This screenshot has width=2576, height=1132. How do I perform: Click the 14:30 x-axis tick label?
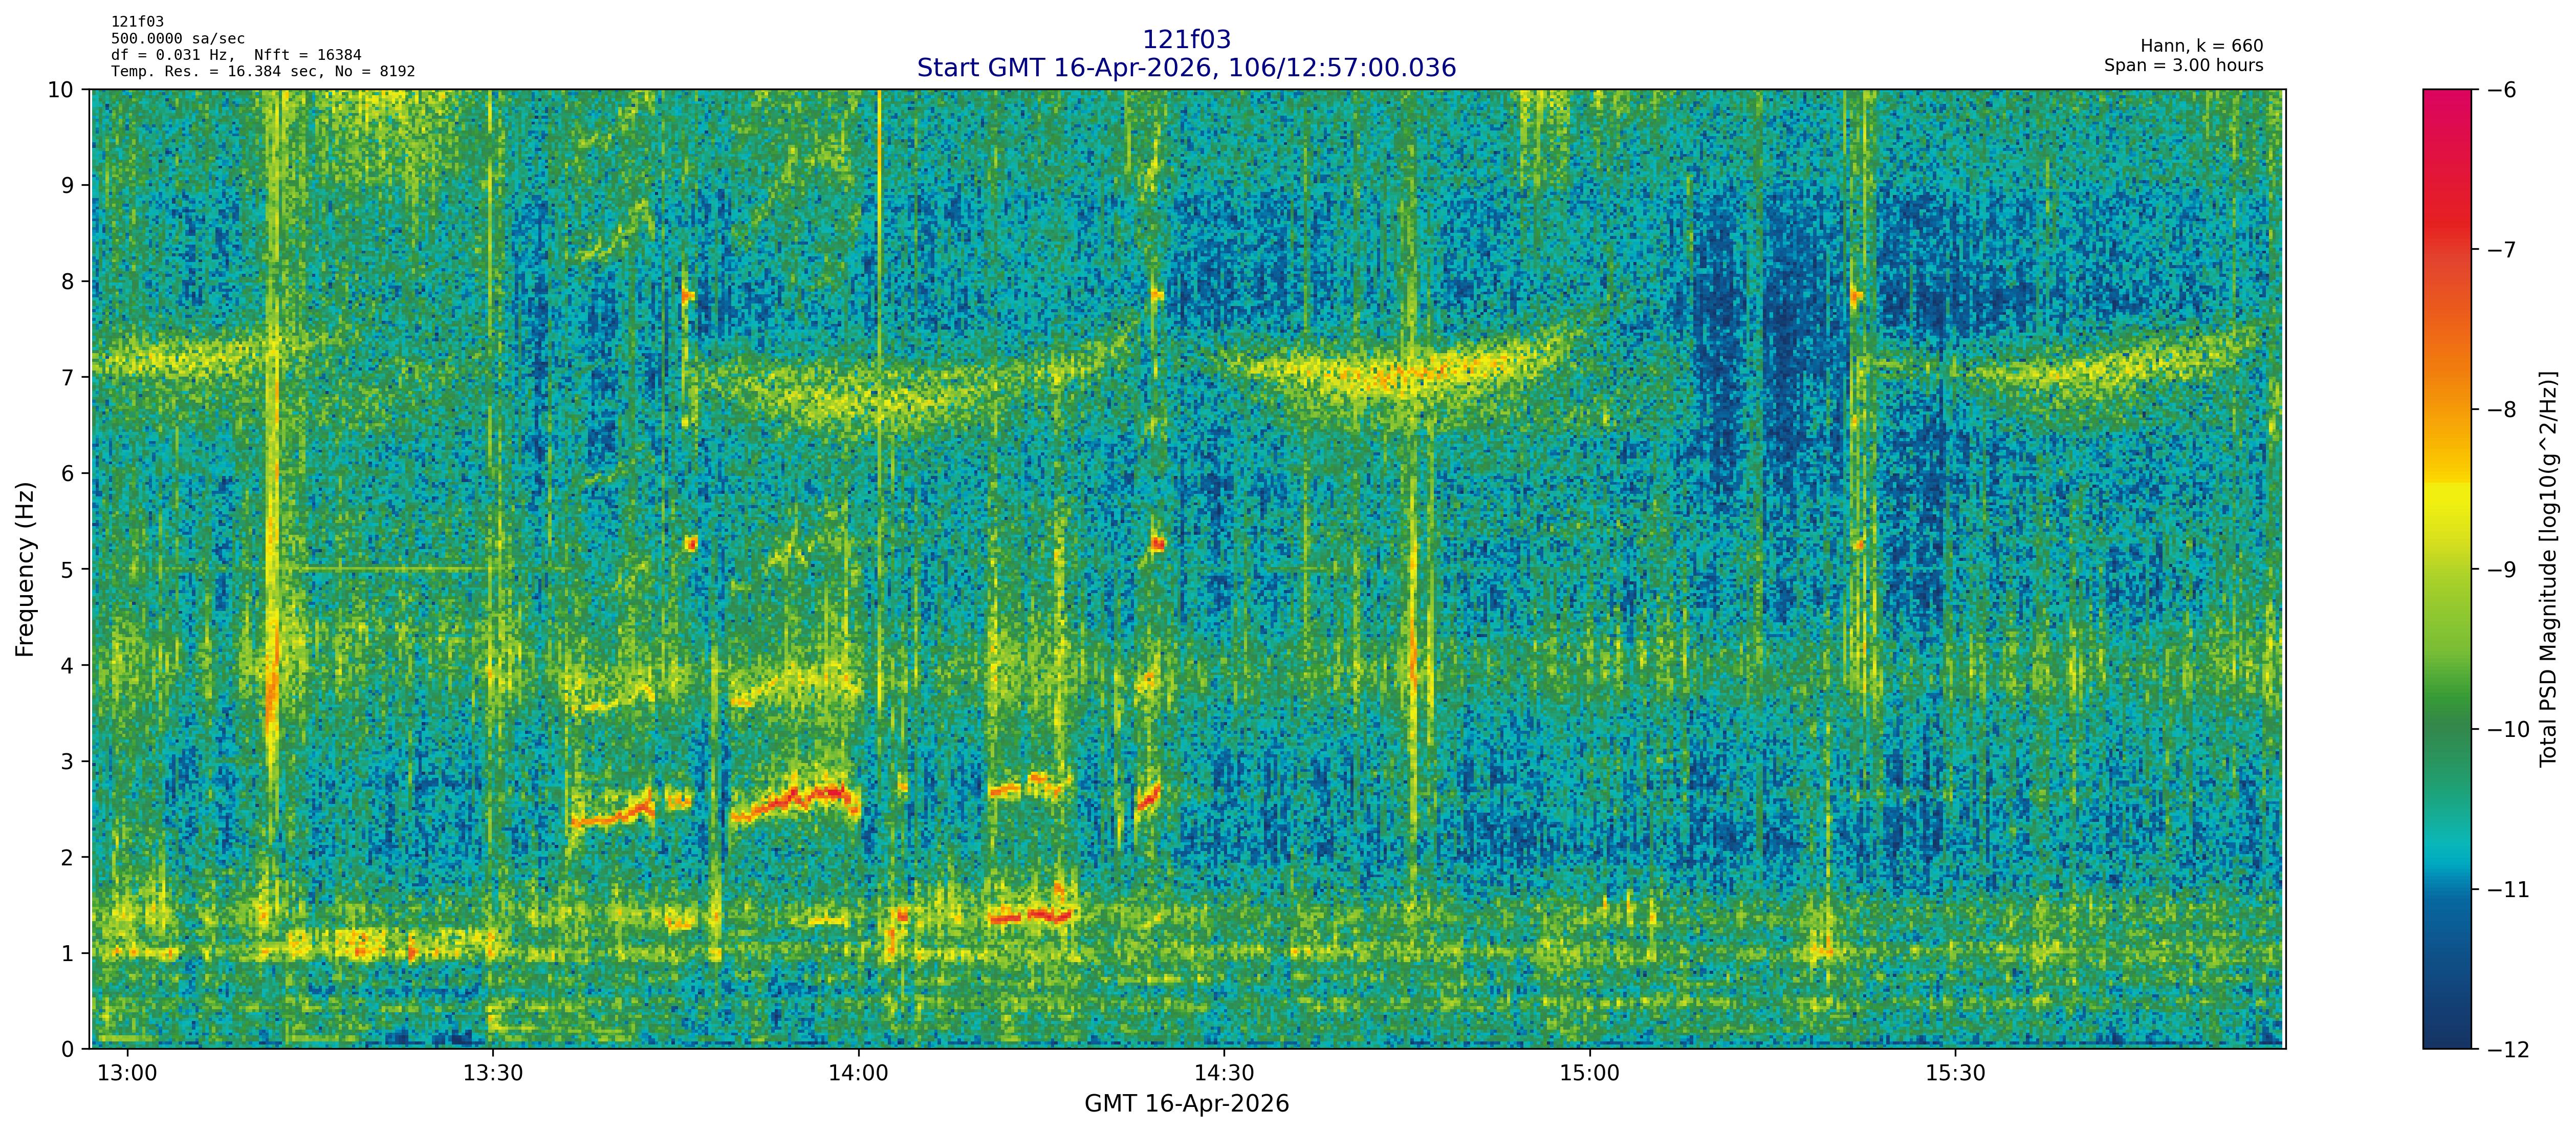pos(1224,1074)
